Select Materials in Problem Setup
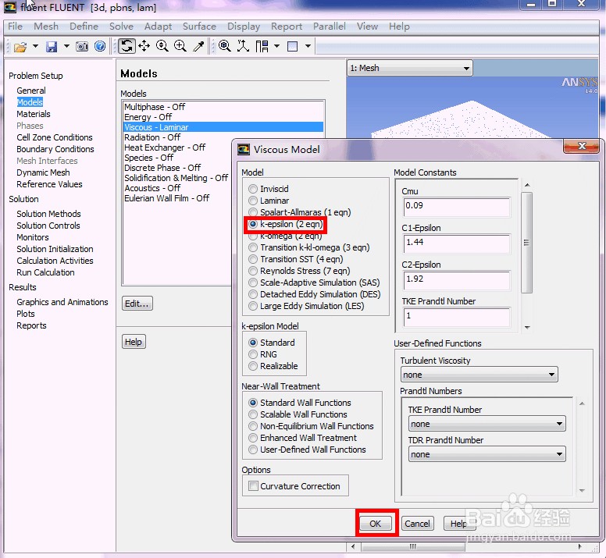The width and height of the screenshot is (606, 558). [34, 114]
